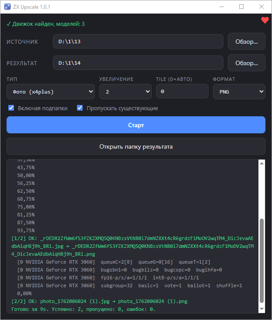
Task: Toggle the Пропускать существующие checkbox
Action: 80,108
